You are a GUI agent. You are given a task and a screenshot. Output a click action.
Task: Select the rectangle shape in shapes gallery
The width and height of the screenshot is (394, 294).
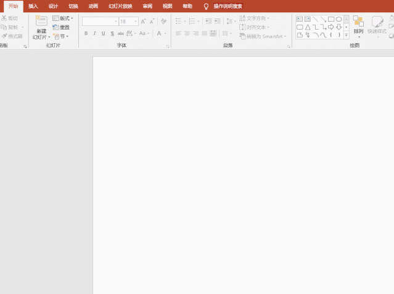331,19
